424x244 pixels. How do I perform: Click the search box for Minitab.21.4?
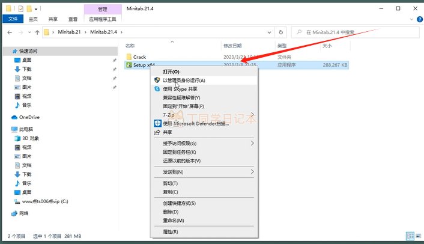click(x=355, y=32)
